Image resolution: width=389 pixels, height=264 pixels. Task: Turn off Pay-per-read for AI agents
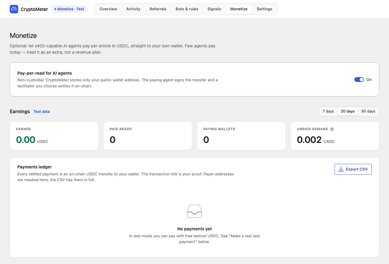coord(359,80)
